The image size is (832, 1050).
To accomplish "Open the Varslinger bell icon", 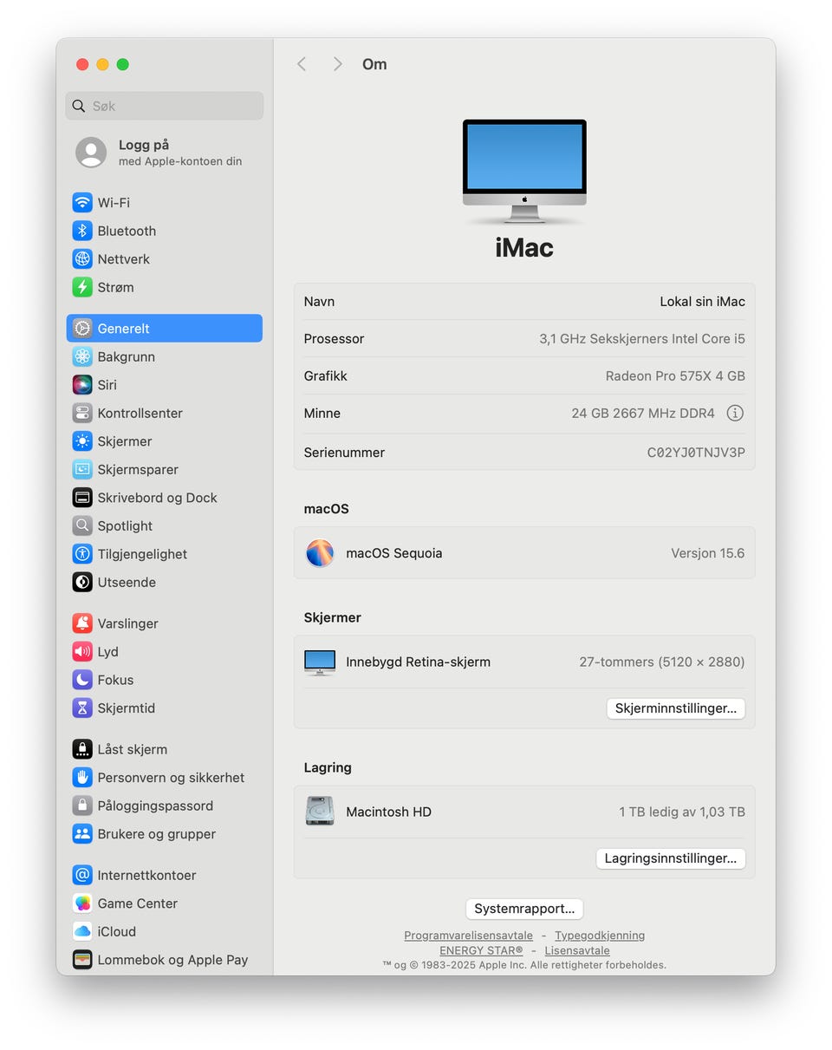I will (x=82, y=623).
